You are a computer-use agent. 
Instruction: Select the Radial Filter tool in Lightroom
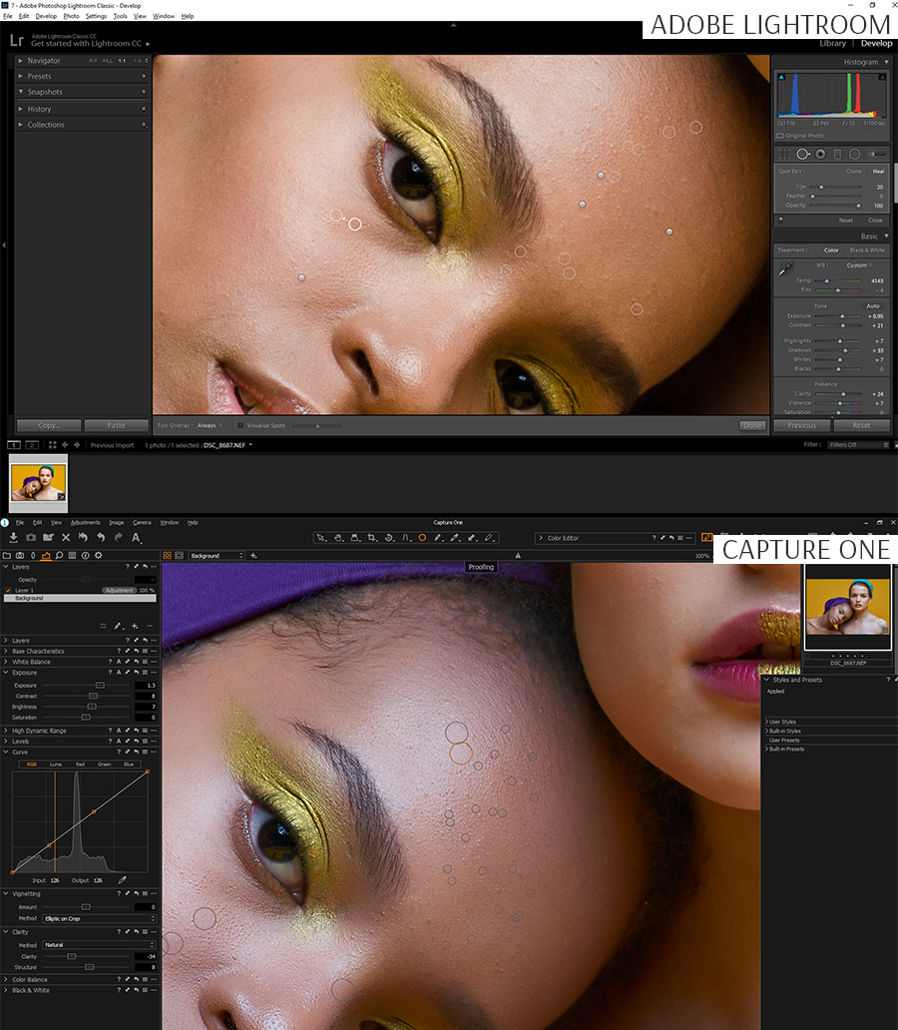click(x=855, y=154)
